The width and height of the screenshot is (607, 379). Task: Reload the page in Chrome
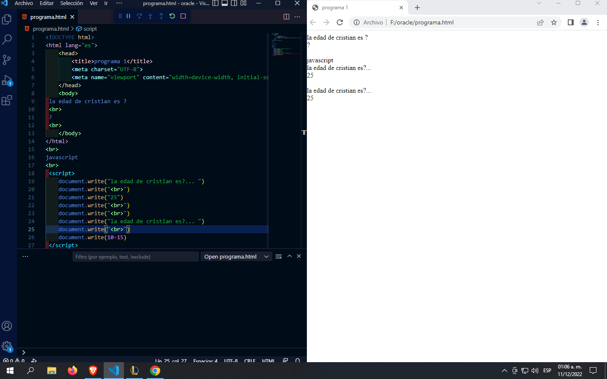click(340, 22)
